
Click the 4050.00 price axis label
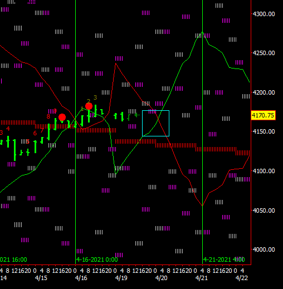tap(264, 210)
